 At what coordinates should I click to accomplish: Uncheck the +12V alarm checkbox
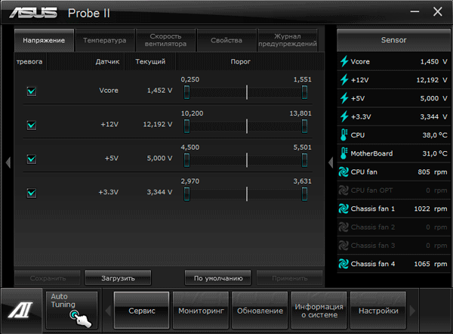pyautogui.click(x=32, y=125)
